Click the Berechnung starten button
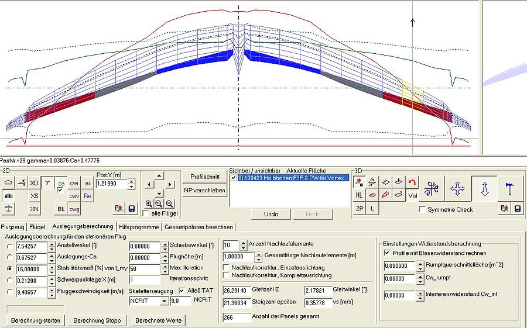The width and height of the screenshot is (527, 328). coord(36,320)
